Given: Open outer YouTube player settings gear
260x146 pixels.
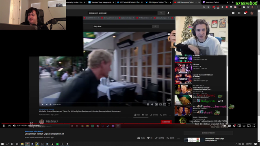Looking at the screenshot, I should click(234, 126).
